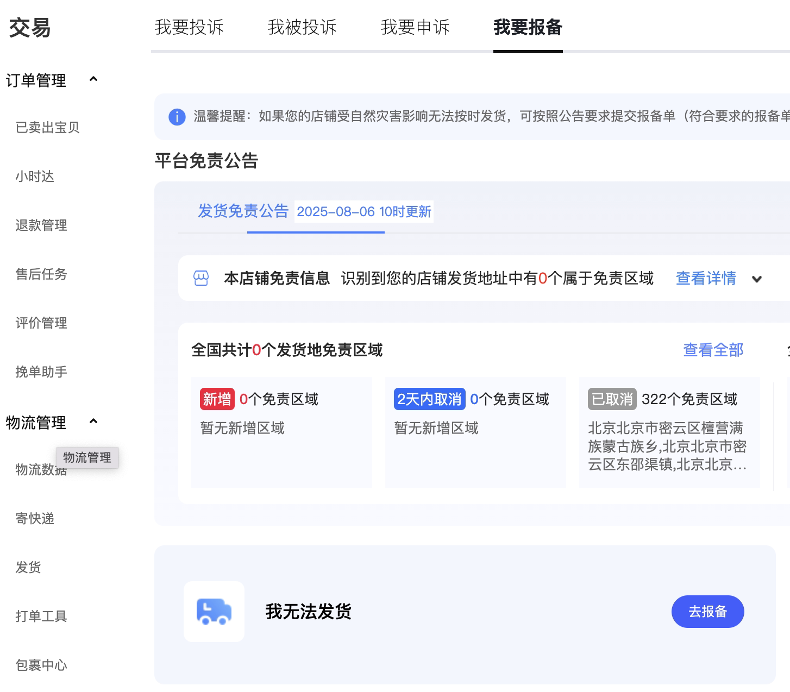Click the 查看详情 link
The height and width of the screenshot is (692, 790).
pyautogui.click(x=705, y=279)
